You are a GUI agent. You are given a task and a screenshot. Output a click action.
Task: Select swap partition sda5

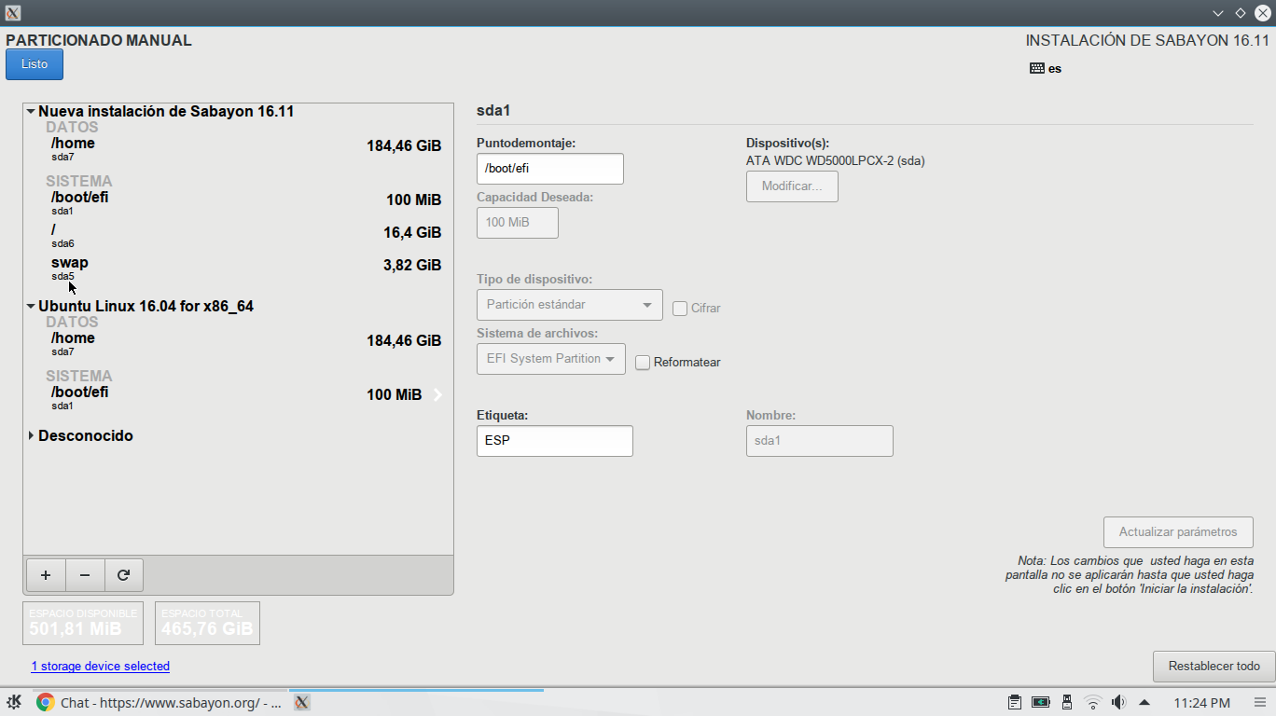[239, 268]
